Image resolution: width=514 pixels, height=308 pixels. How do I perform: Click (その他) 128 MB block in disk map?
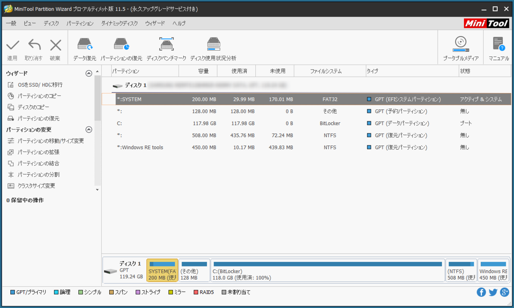[194, 270]
